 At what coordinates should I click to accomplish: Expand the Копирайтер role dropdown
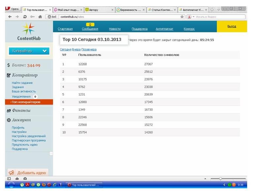click(x=28, y=51)
